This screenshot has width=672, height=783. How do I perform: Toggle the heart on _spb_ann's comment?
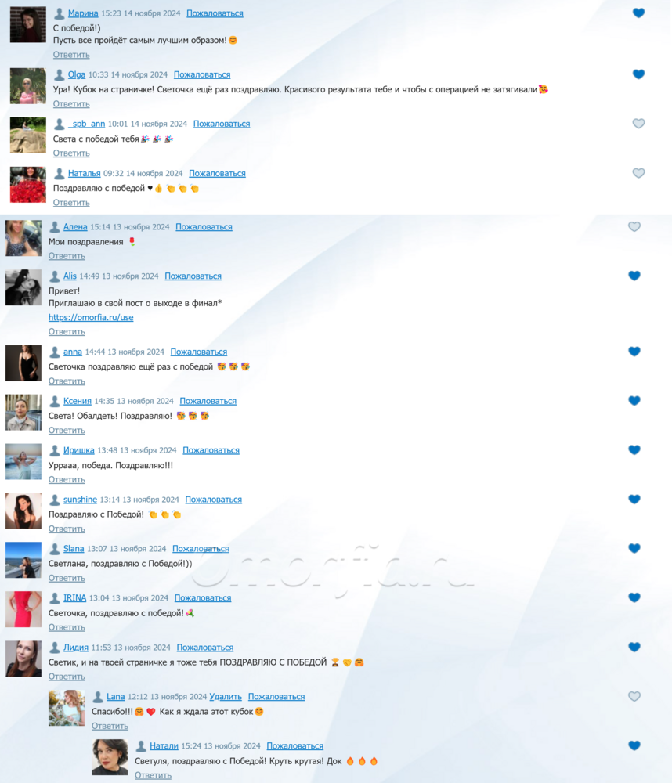(x=638, y=124)
